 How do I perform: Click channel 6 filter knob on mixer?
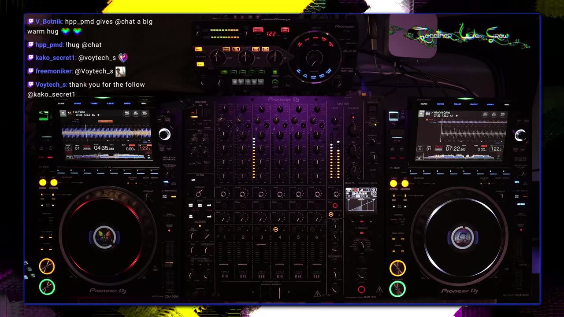click(x=317, y=194)
